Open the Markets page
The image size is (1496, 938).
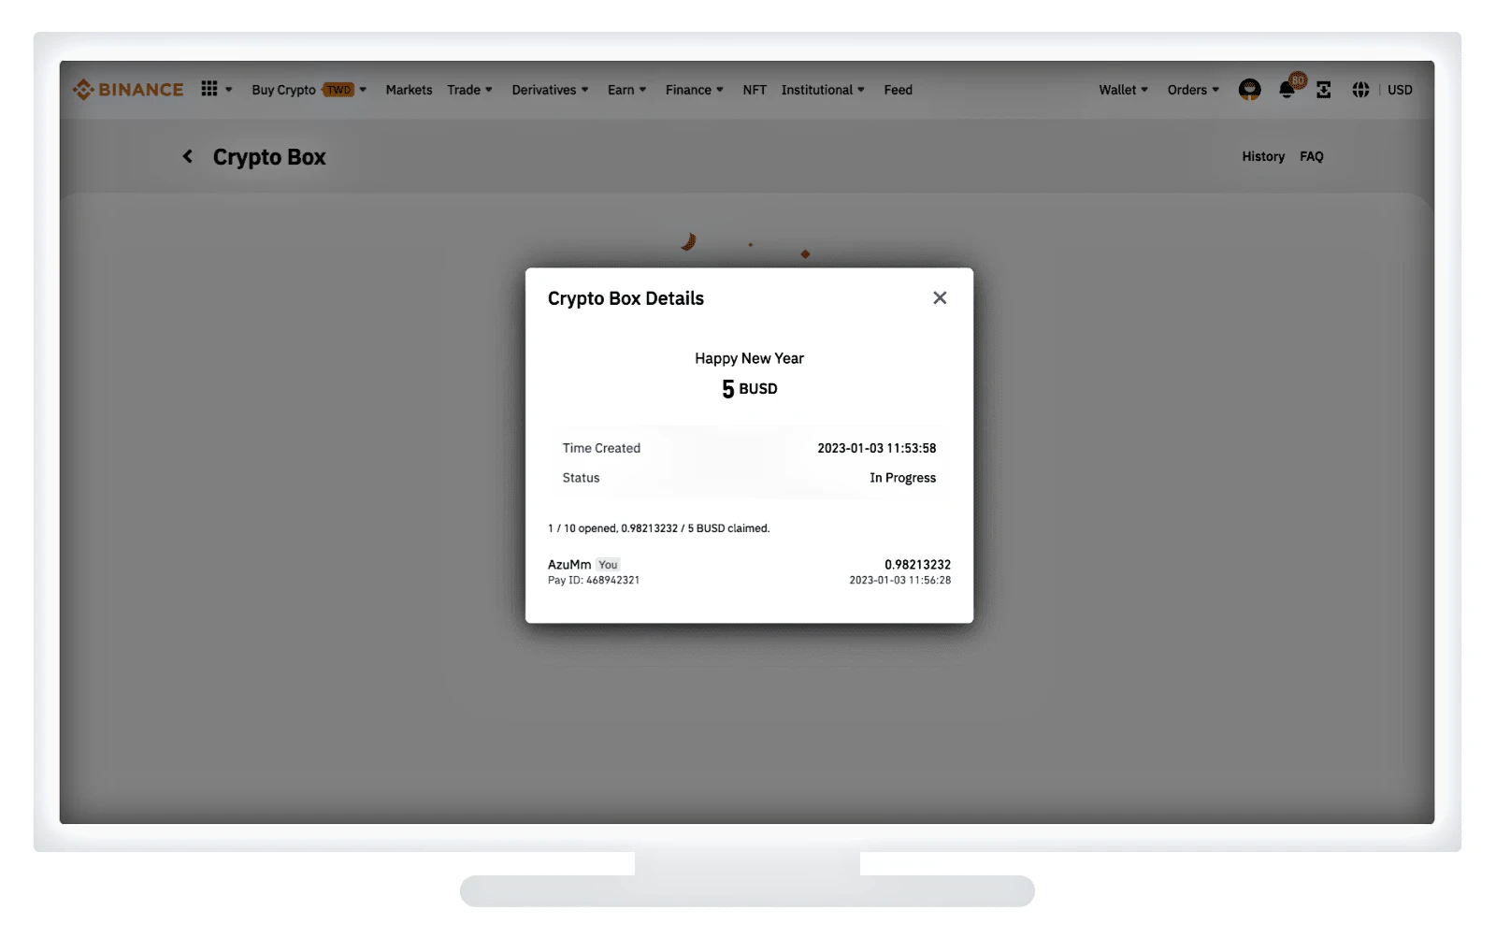[409, 90]
